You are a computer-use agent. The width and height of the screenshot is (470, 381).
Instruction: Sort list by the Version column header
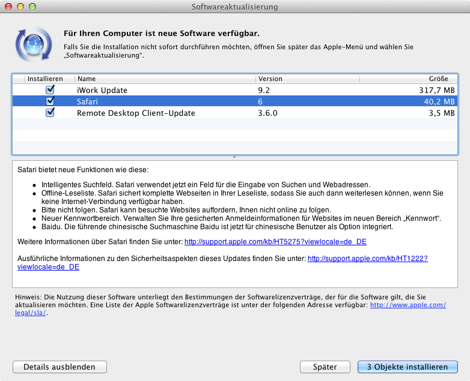[x=308, y=79]
